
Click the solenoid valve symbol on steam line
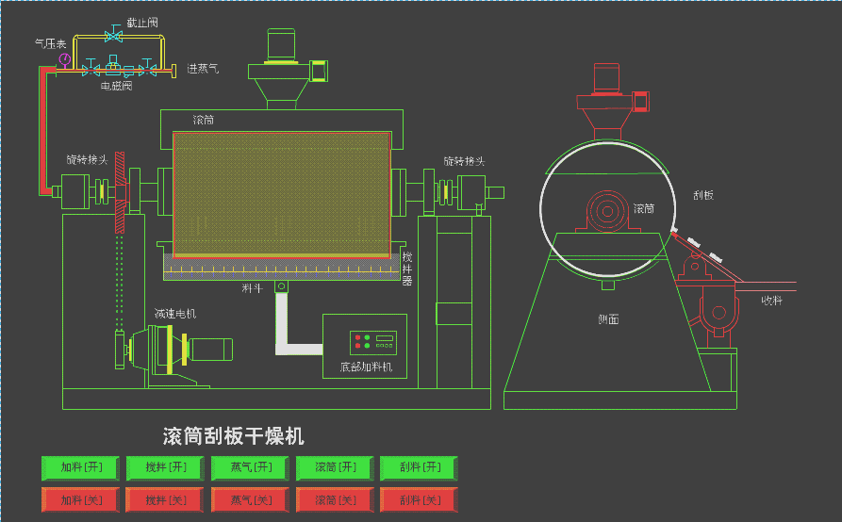(113, 65)
